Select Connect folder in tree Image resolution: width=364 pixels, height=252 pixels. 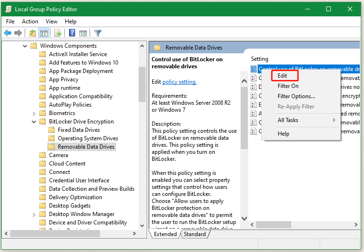pos(59,172)
